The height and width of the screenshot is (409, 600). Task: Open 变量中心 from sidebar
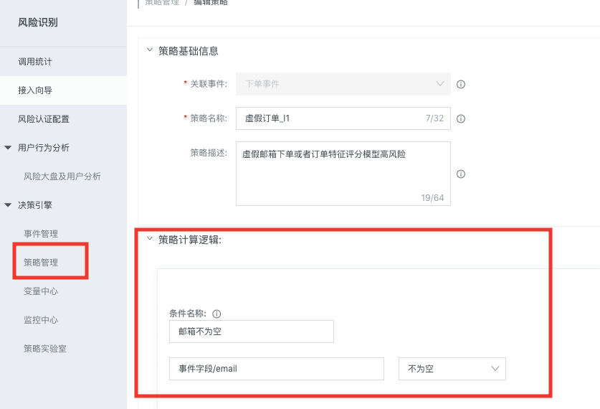[x=41, y=291]
